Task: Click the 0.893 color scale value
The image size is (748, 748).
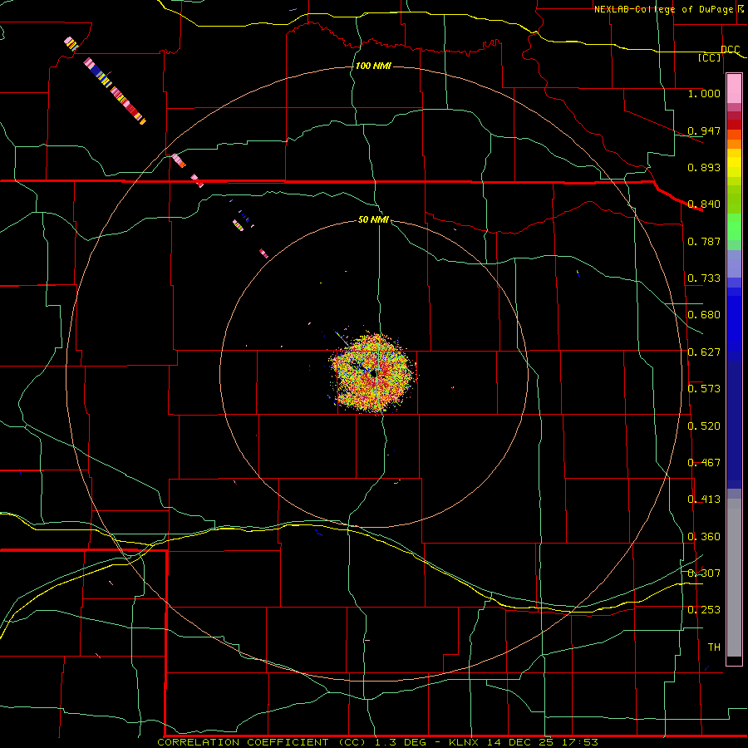Action: pos(704,167)
